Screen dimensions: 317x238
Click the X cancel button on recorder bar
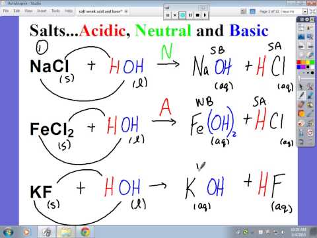point(175,15)
